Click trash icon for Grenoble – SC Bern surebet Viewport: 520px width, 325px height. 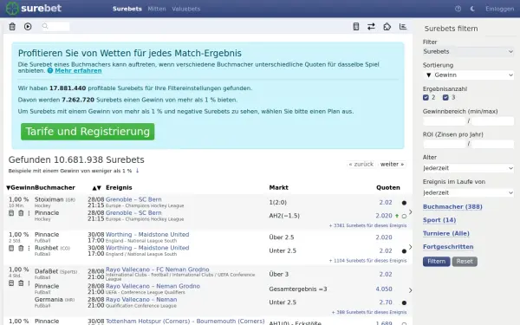(21, 213)
